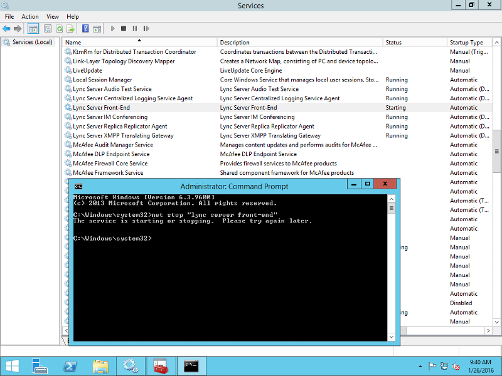Restart the service using the restart icon
The height and width of the screenshot is (376, 502).
tap(146, 28)
